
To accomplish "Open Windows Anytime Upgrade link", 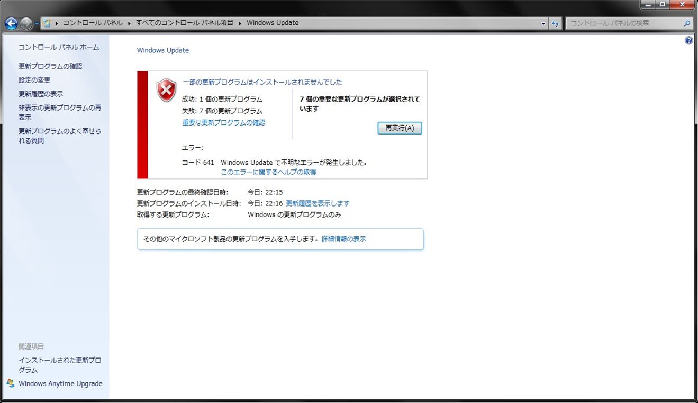I will click(x=60, y=383).
